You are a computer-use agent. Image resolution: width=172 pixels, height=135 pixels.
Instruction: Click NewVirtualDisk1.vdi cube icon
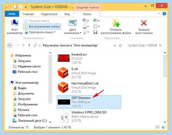(x=63, y=87)
